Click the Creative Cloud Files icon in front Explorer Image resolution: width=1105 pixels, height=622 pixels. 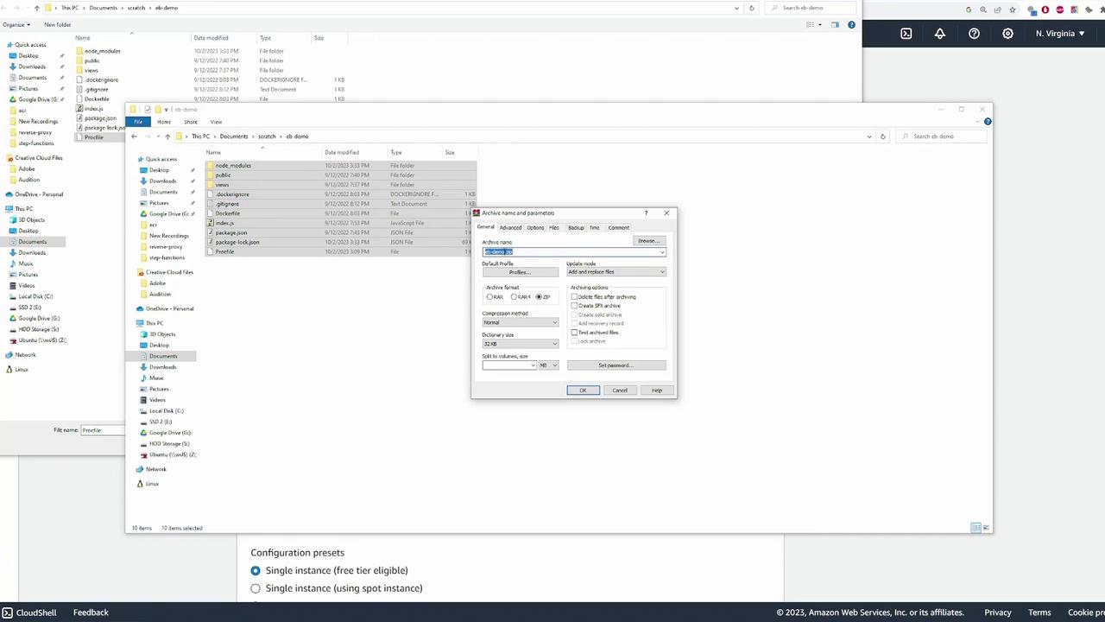(x=140, y=272)
